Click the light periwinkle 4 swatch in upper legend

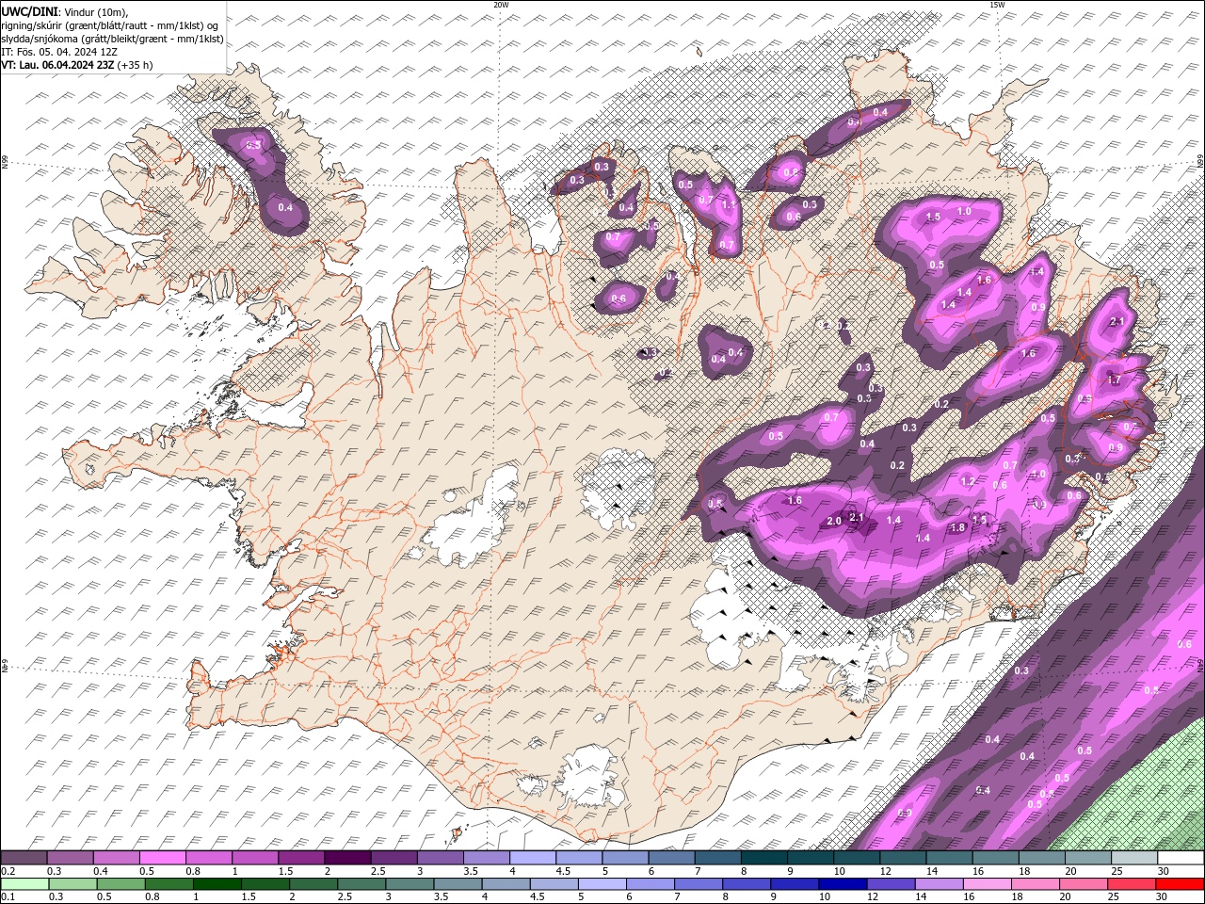click(532, 858)
